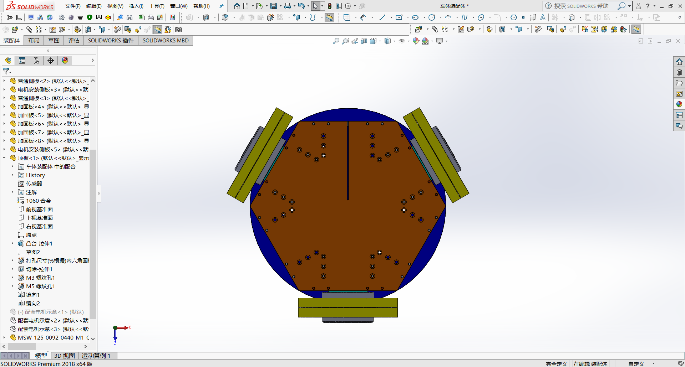The width and height of the screenshot is (685, 367).
Task: Switch to the 评估 tab
Action: coord(73,41)
